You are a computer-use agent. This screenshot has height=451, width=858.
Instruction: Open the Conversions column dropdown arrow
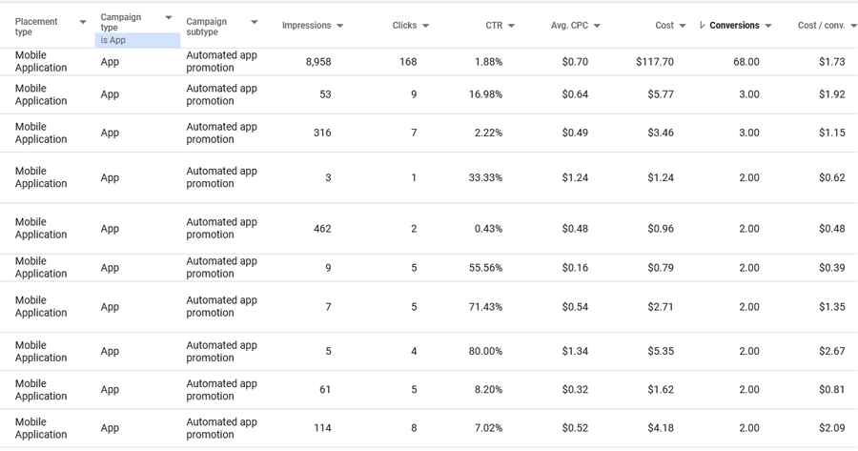click(768, 26)
